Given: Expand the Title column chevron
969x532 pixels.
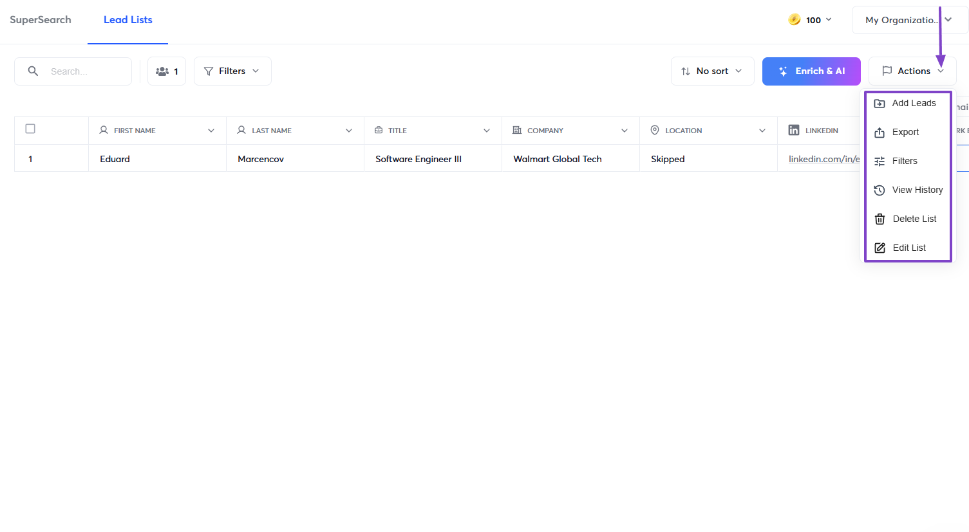Looking at the screenshot, I should coord(487,131).
